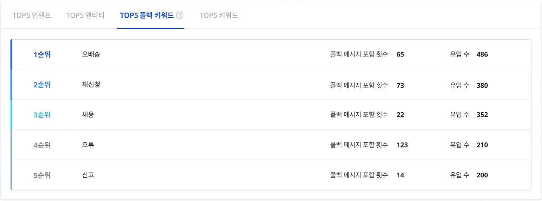Select the 재신청 keyword

coord(91,84)
